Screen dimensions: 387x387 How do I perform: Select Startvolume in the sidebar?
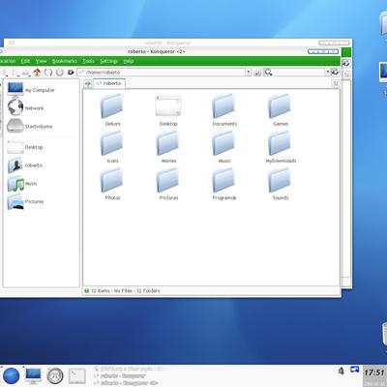click(30, 126)
